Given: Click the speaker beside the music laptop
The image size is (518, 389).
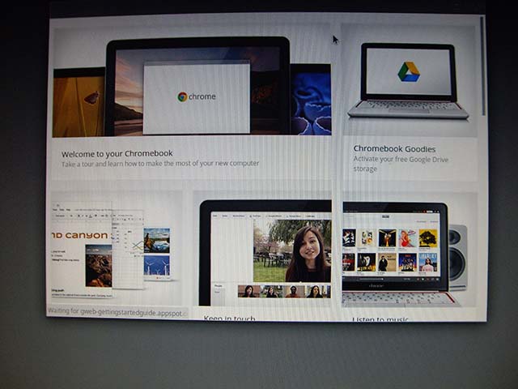Looking at the screenshot, I should (x=458, y=256).
